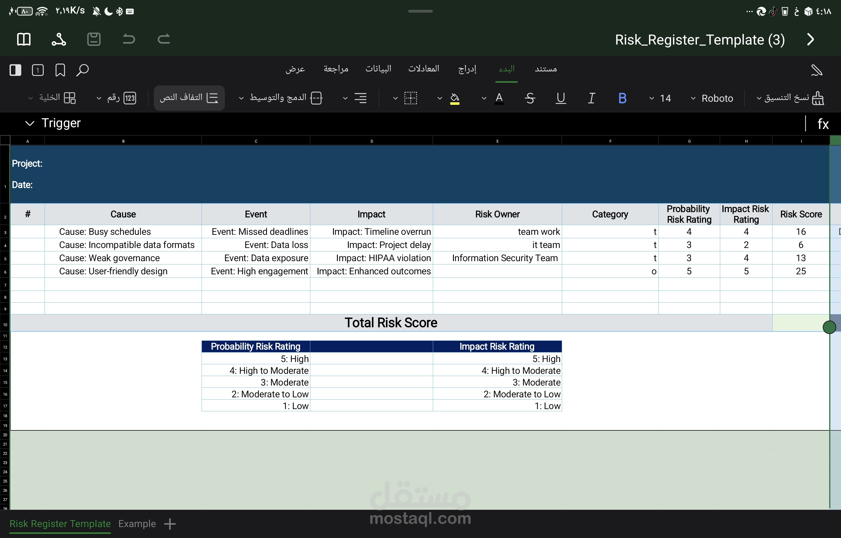Viewport: 841px width, 538px height.
Task: Select the green selection handle circle
Action: (x=829, y=327)
